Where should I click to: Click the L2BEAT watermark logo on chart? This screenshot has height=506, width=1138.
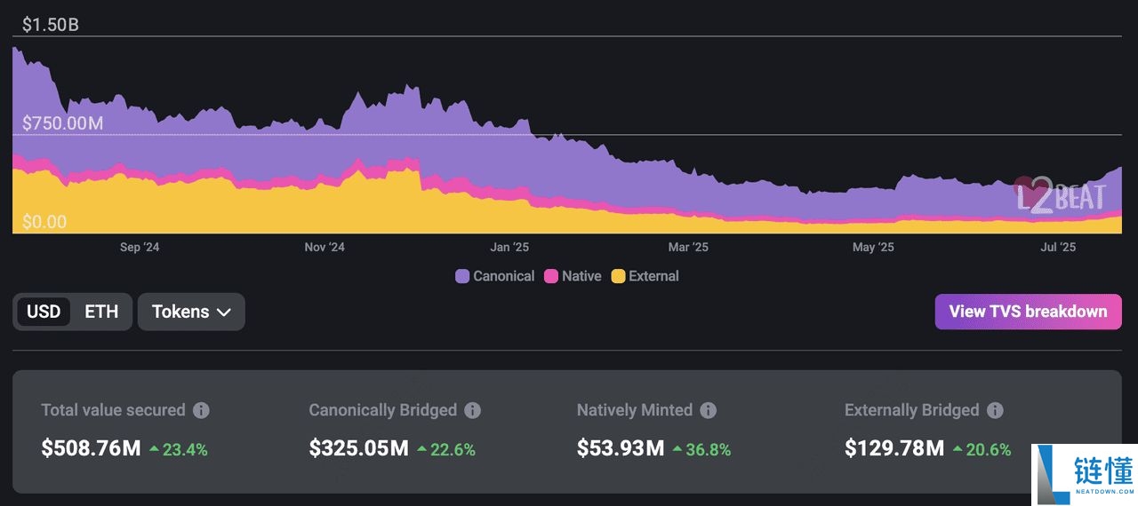[1060, 195]
